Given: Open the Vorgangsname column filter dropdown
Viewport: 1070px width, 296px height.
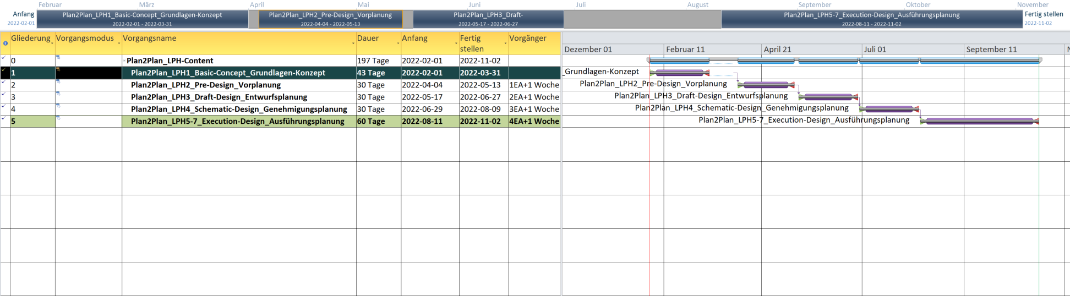Looking at the screenshot, I should point(353,43).
